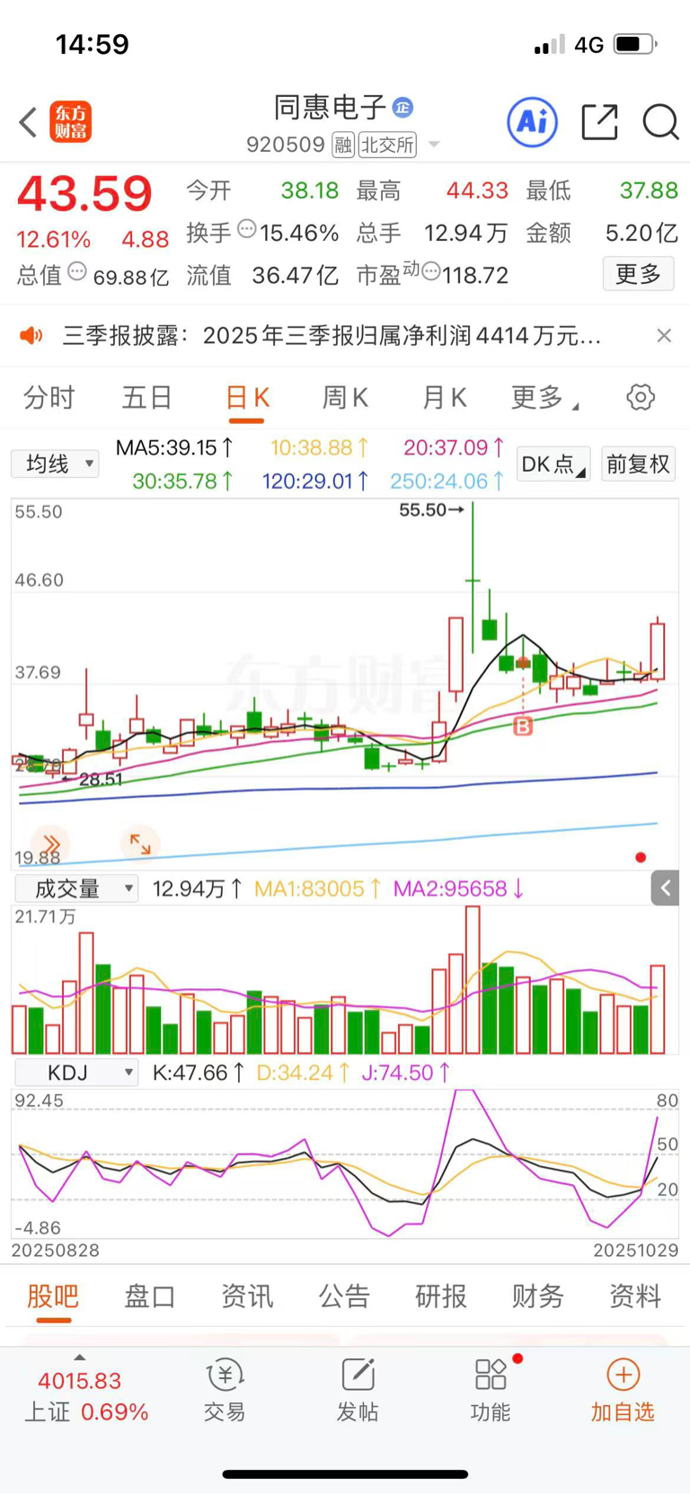
Task: Tap the MA1:83005 volume value
Action: (318, 888)
